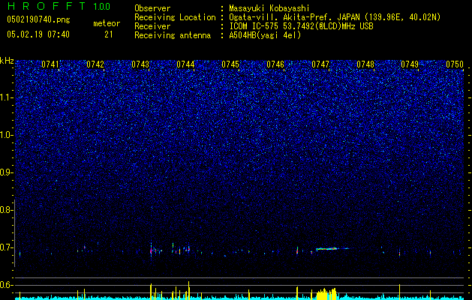Click the 1.0 kHz axis label
Screen dimensions: 472x300
(x=6, y=136)
